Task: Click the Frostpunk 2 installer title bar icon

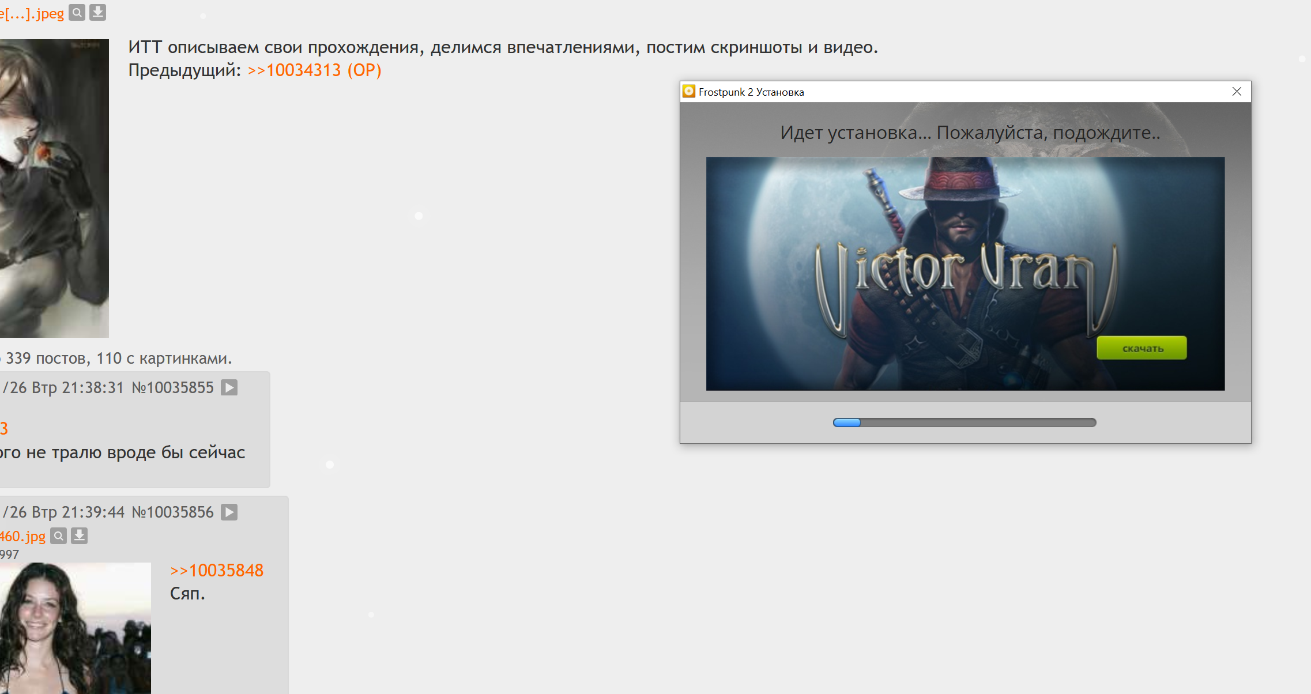Action: click(689, 92)
